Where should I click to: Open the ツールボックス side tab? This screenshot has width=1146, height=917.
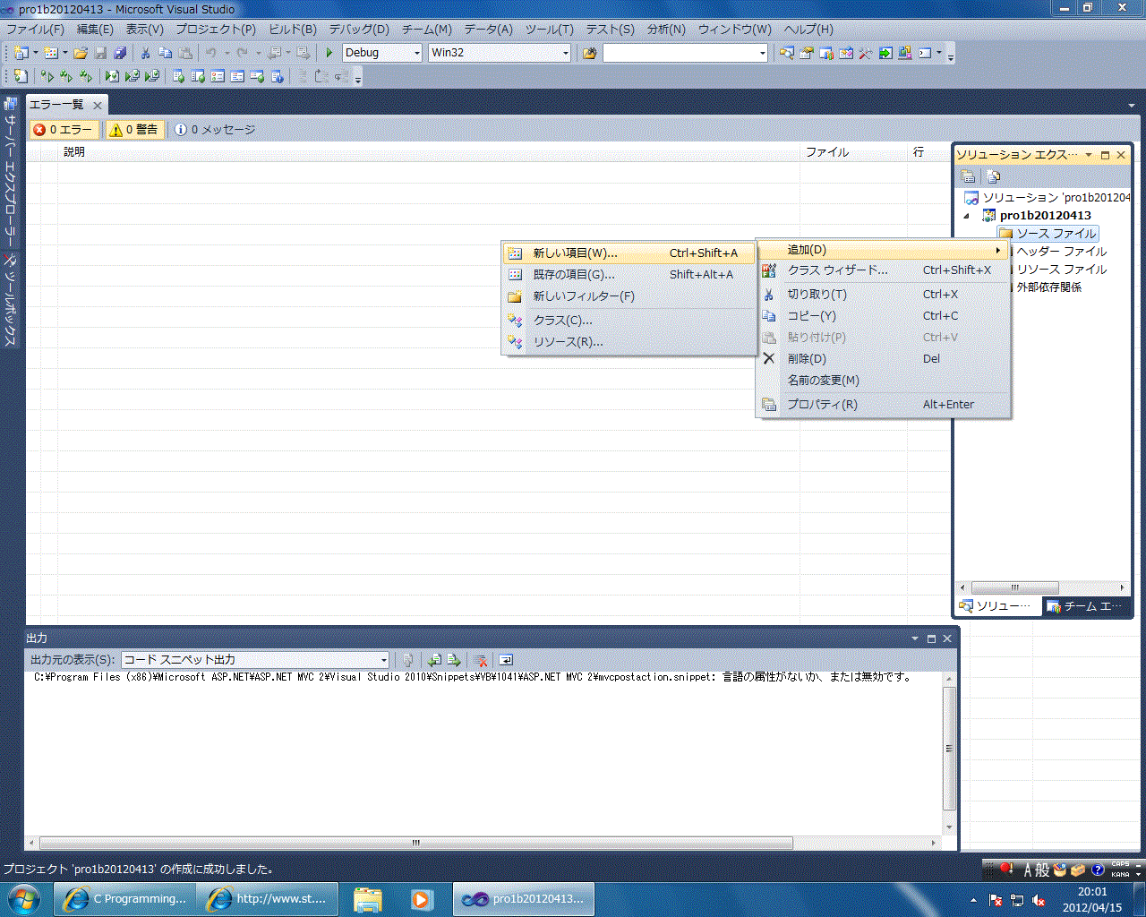click(x=10, y=302)
